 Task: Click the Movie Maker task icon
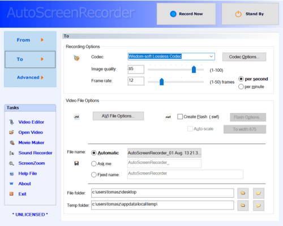pos(12,142)
